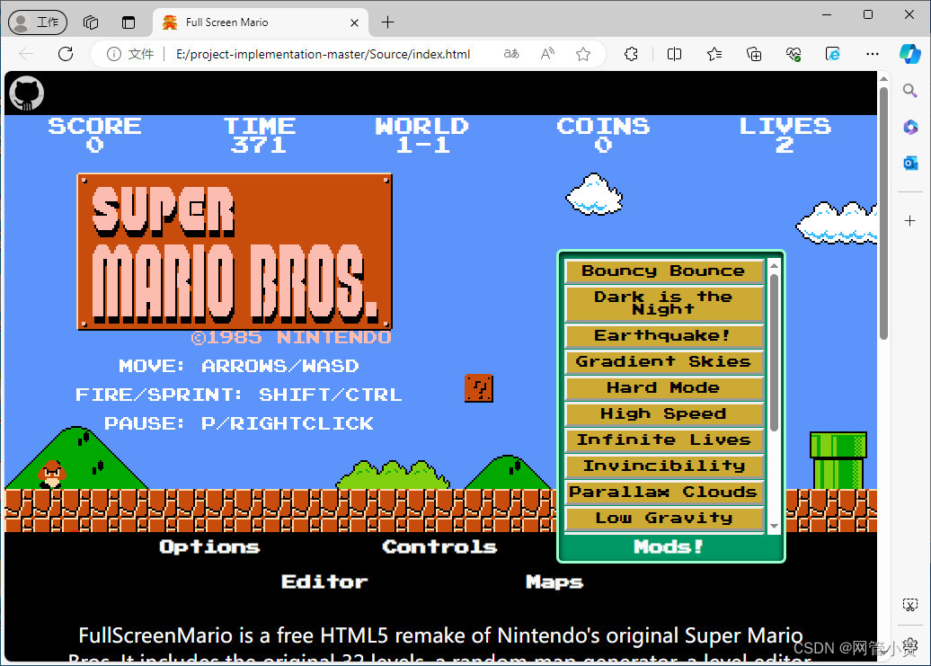931x666 pixels.
Task: Click the Goomba character
Action: 51,475
